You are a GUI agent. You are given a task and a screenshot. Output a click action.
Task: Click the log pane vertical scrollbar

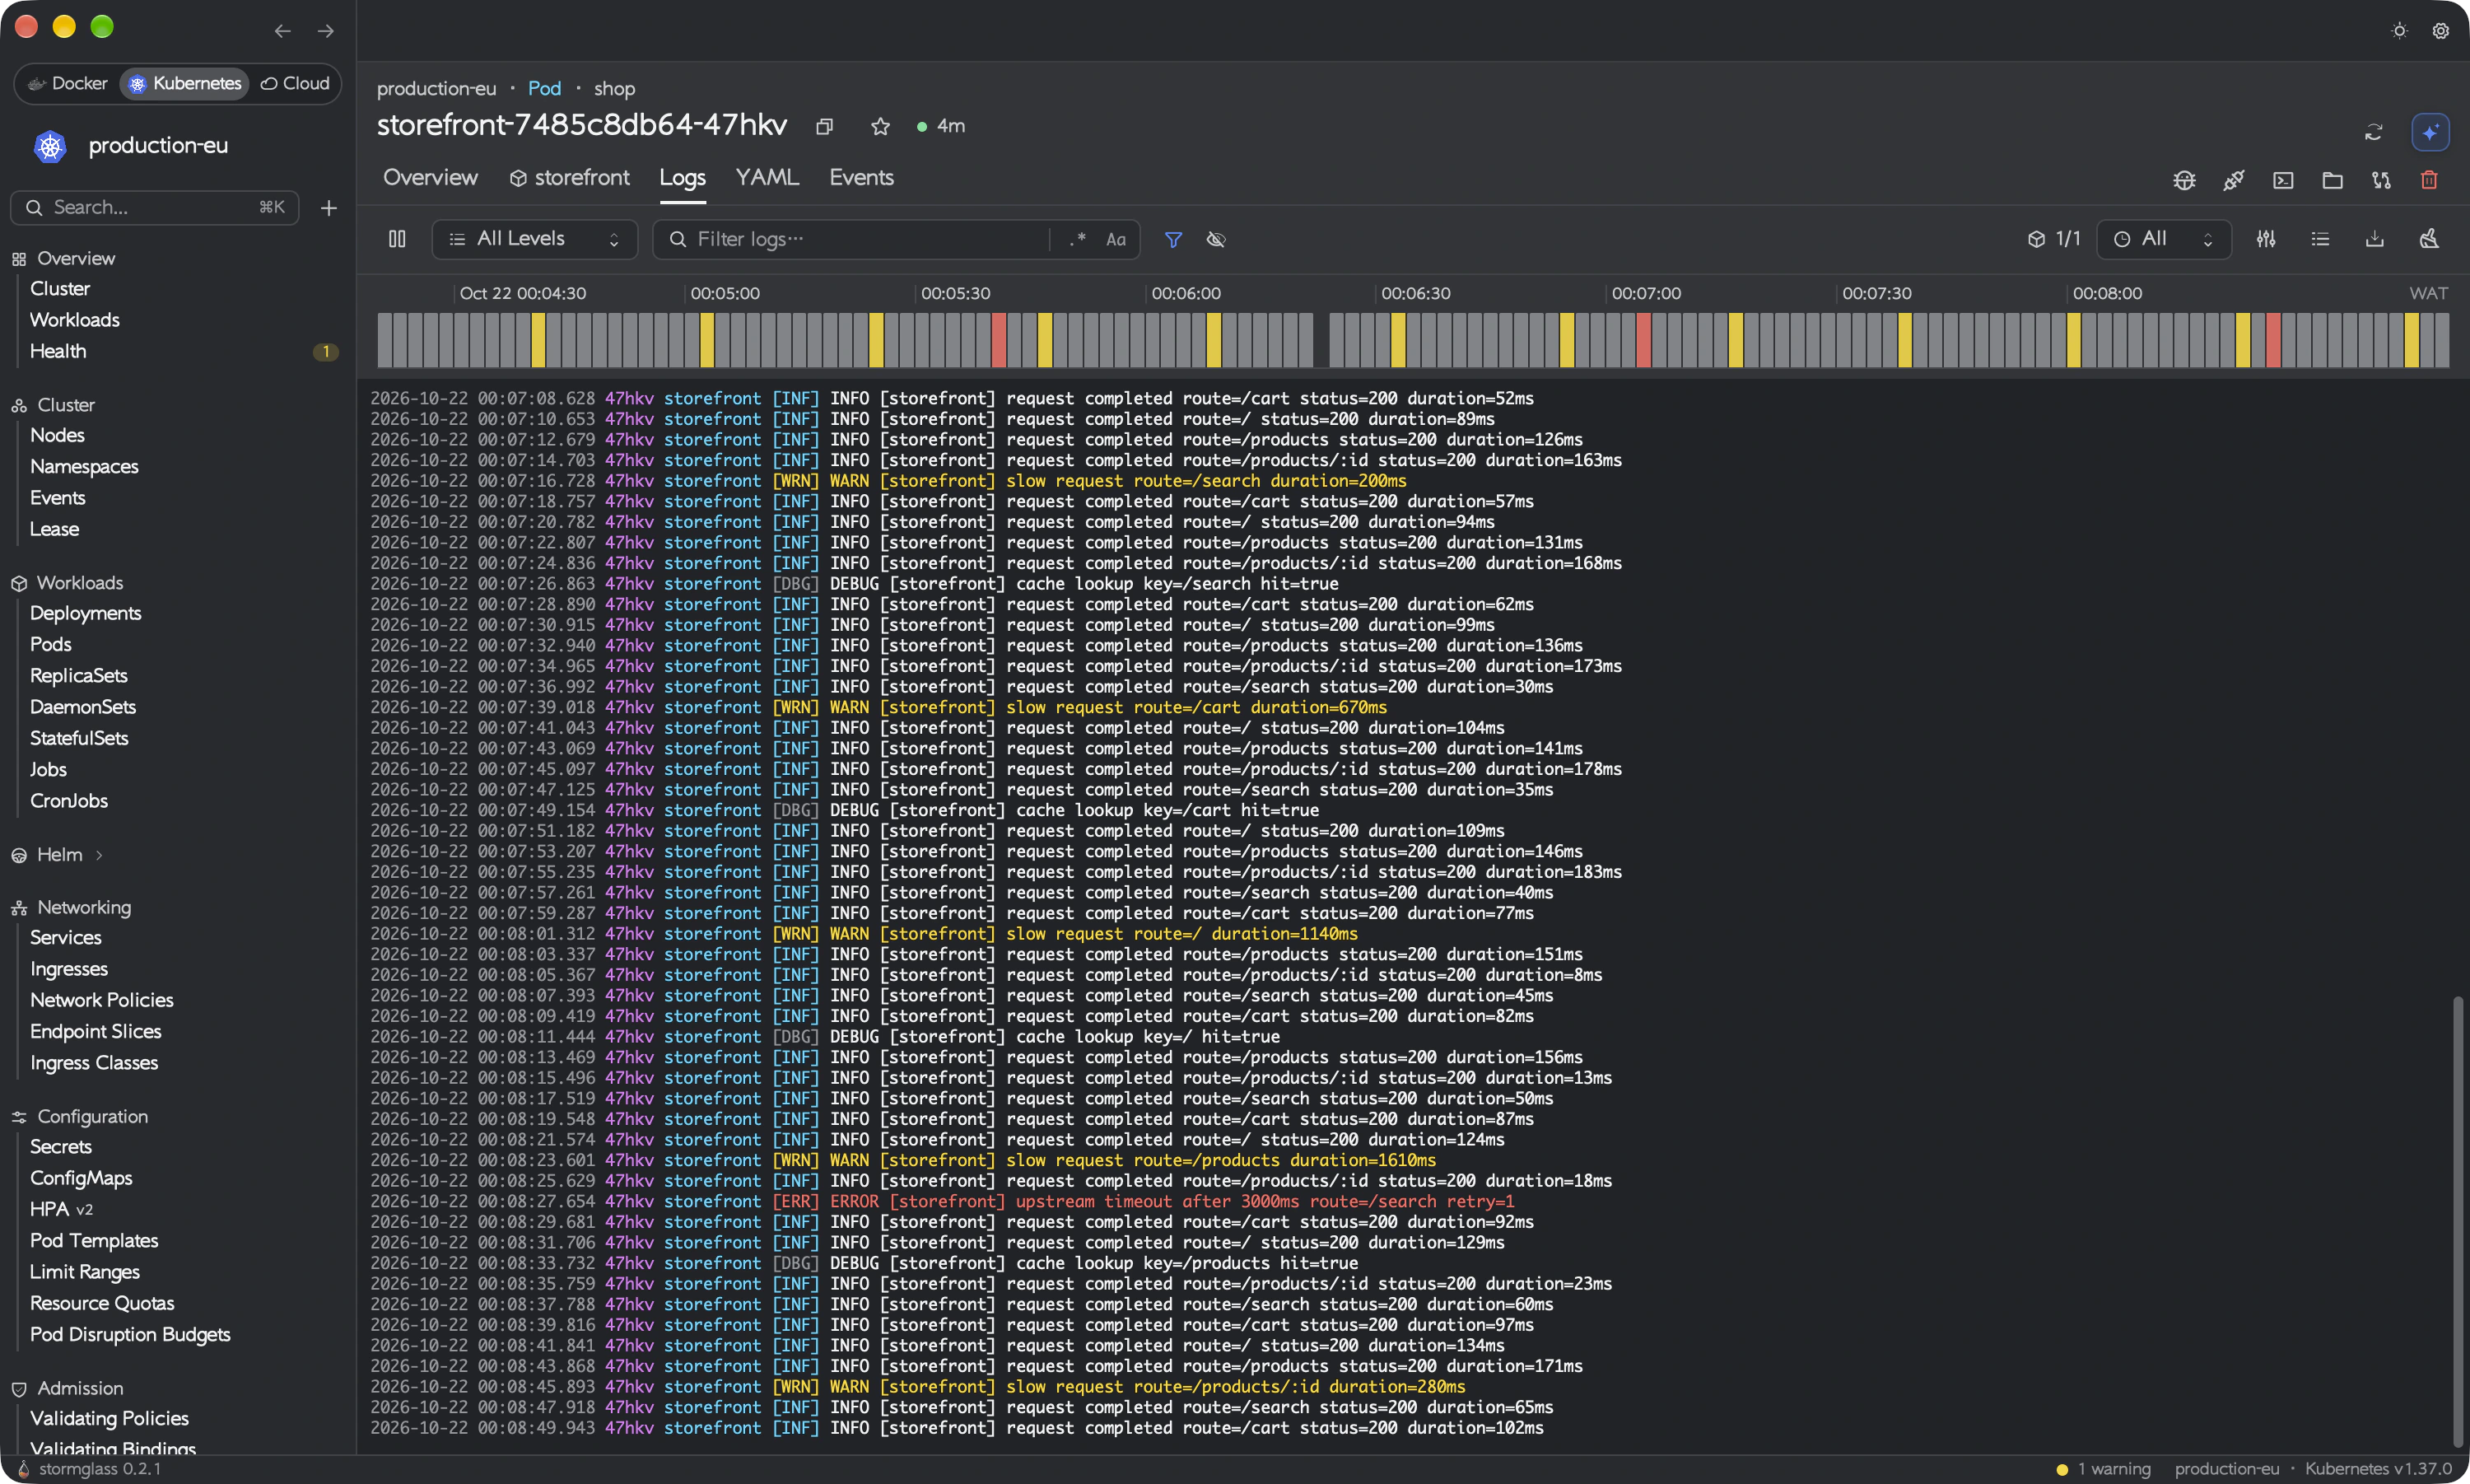click(2458, 1221)
